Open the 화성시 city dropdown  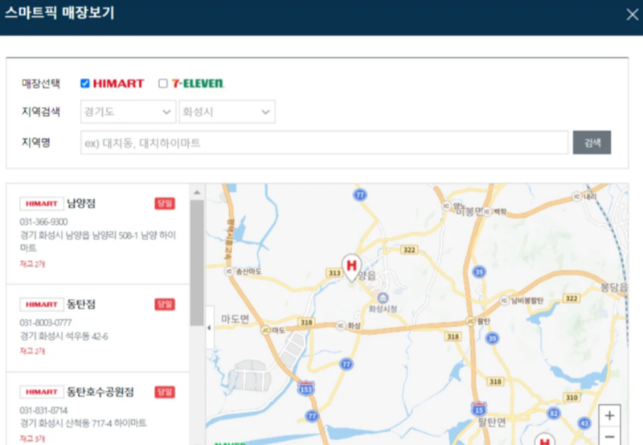pos(227,112)
